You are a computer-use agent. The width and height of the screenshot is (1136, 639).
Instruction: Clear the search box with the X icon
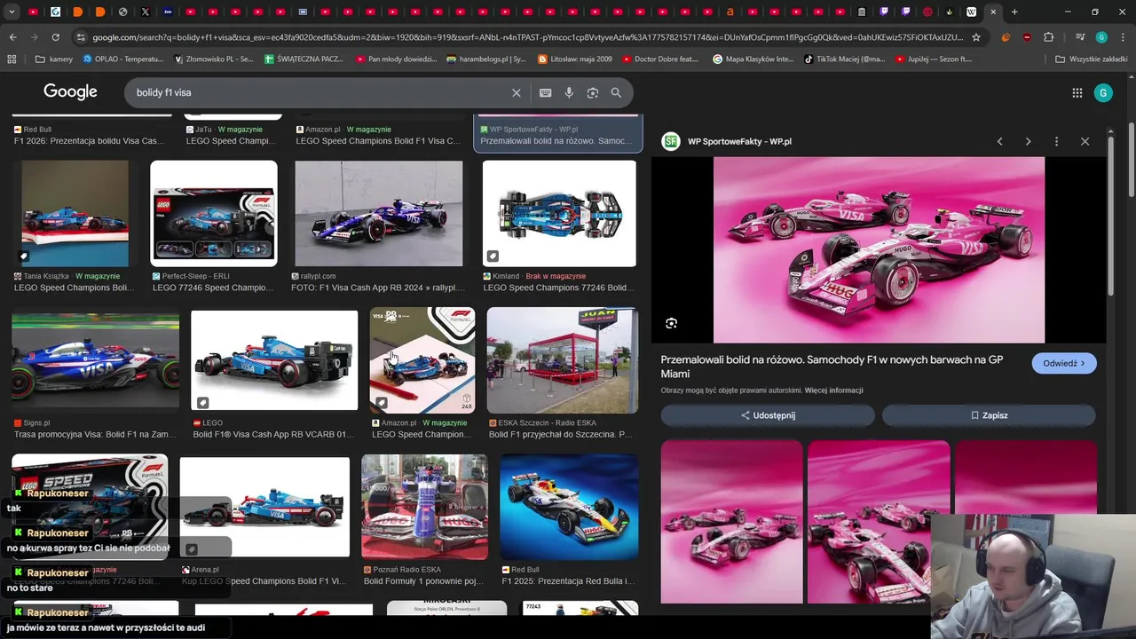[x=517, y=92]
